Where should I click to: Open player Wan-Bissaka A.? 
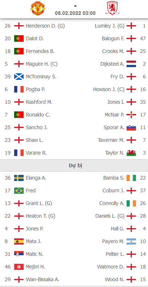[43, 279]
